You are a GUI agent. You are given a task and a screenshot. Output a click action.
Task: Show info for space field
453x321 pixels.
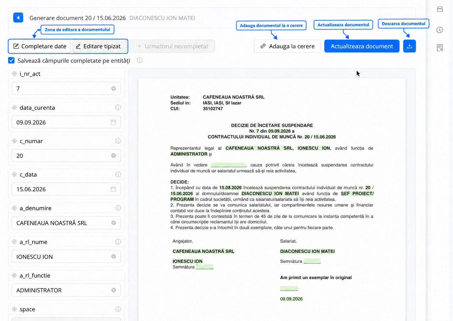tap(118, 309)
